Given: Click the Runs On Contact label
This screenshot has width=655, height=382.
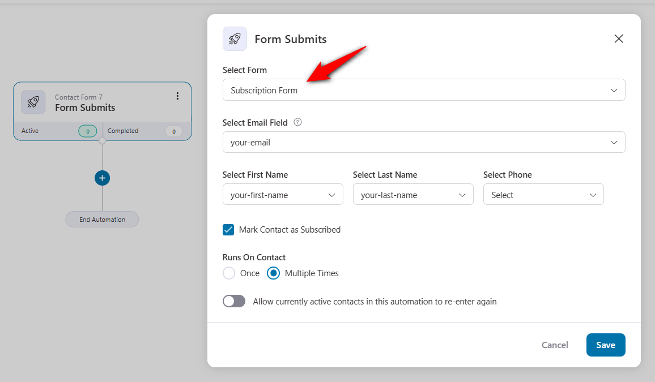Looking at the screenshot, I should [x=254, y=257].
